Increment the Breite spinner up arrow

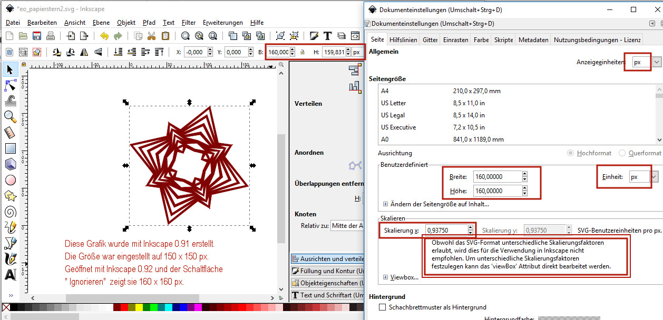click(x=524, y=174)
